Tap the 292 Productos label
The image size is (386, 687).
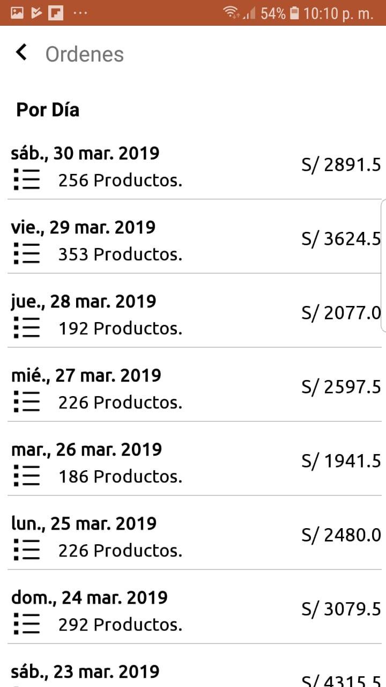pos(120,624)
